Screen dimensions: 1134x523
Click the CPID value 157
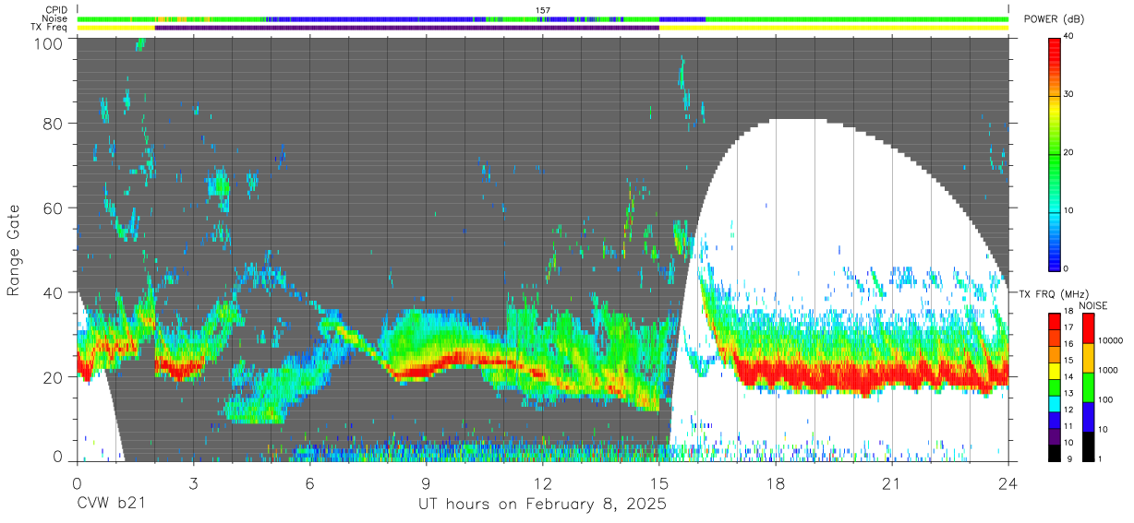pos(542,10)
